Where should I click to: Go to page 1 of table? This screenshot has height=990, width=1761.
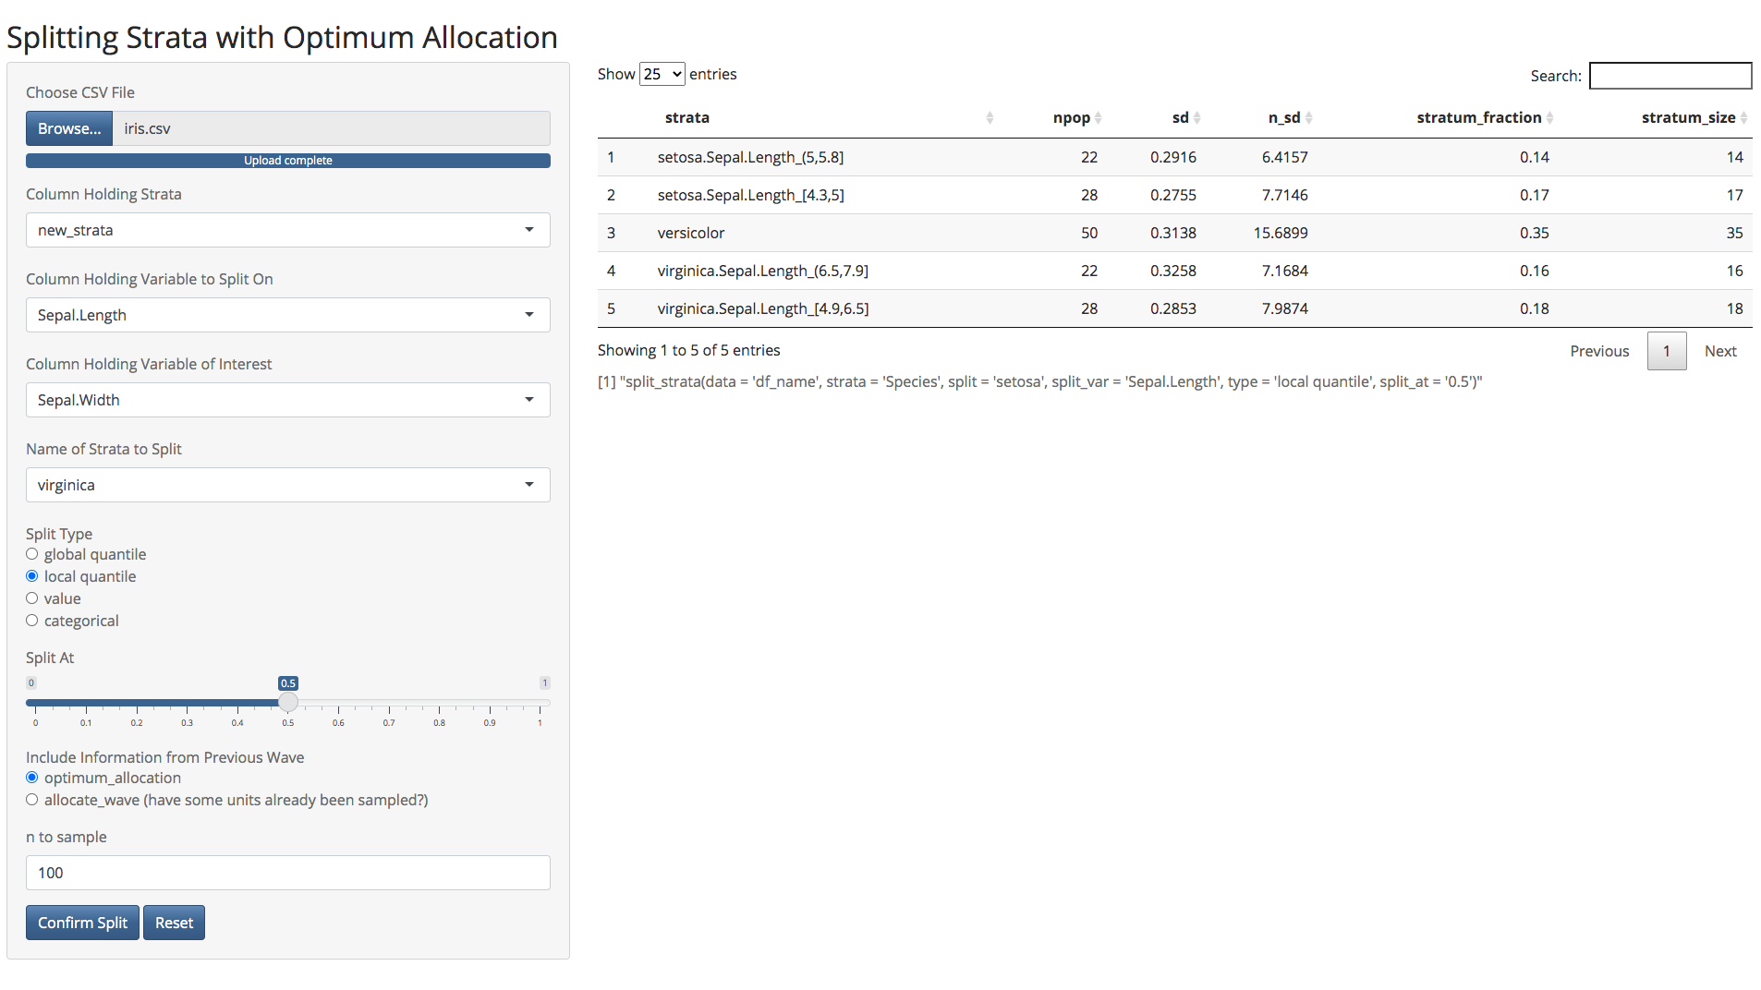[x=1666, y=351]
